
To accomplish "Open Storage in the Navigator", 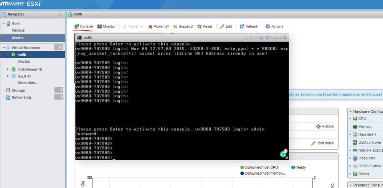I will point(18,90).
